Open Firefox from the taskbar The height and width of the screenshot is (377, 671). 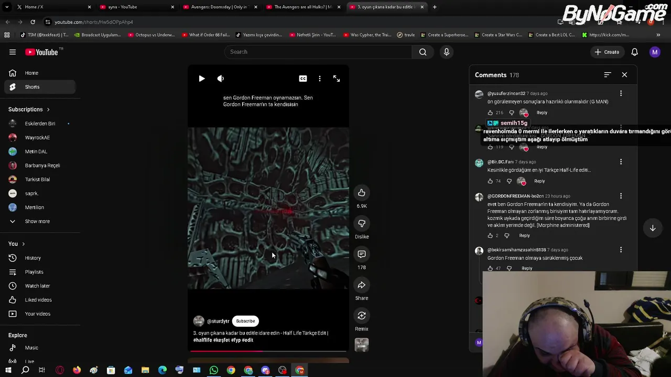pos(77,371)
